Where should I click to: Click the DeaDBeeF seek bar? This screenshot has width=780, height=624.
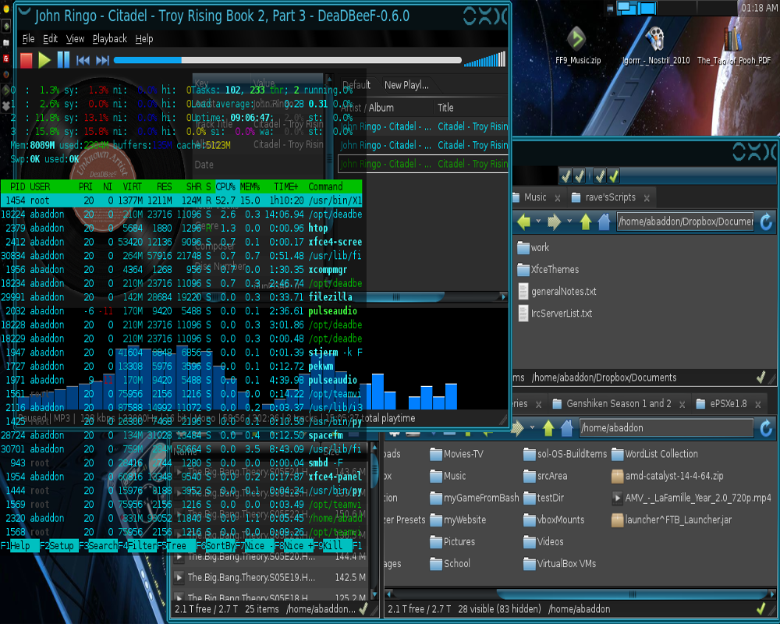pos(288,60)
